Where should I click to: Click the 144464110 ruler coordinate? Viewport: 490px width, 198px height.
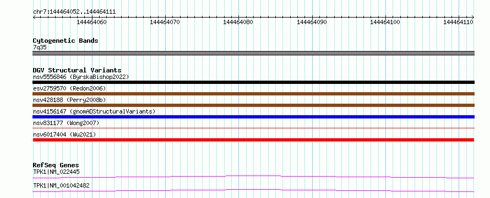(x=459, y=22)
